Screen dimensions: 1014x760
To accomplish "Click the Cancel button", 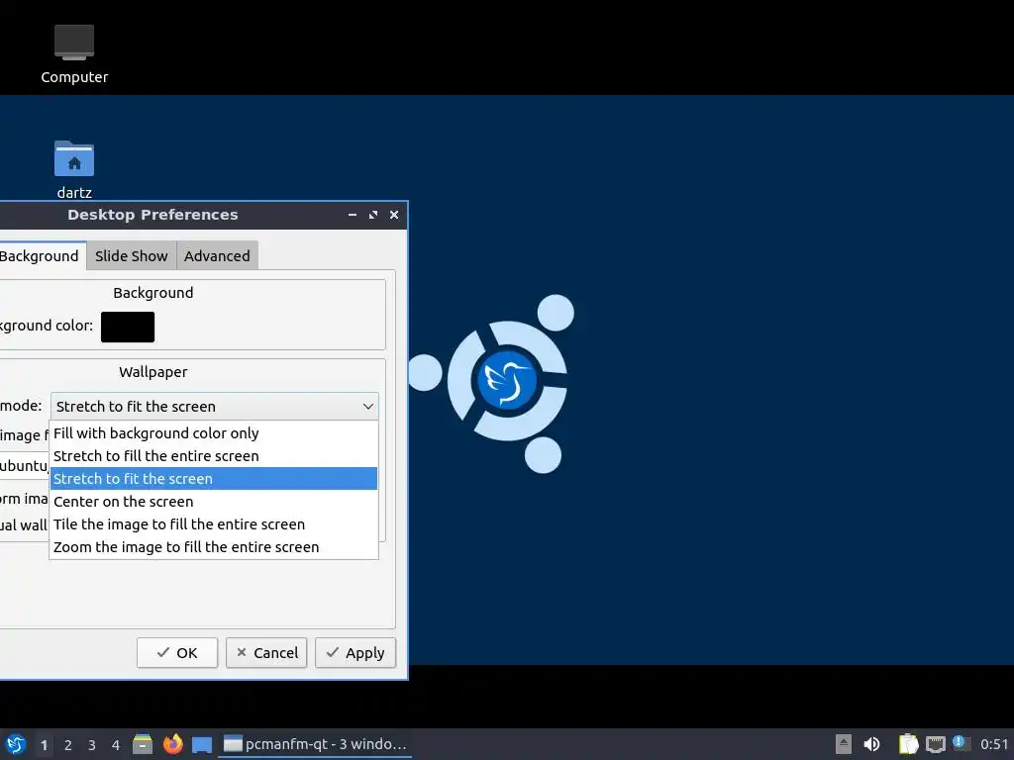I will (266, 653).
